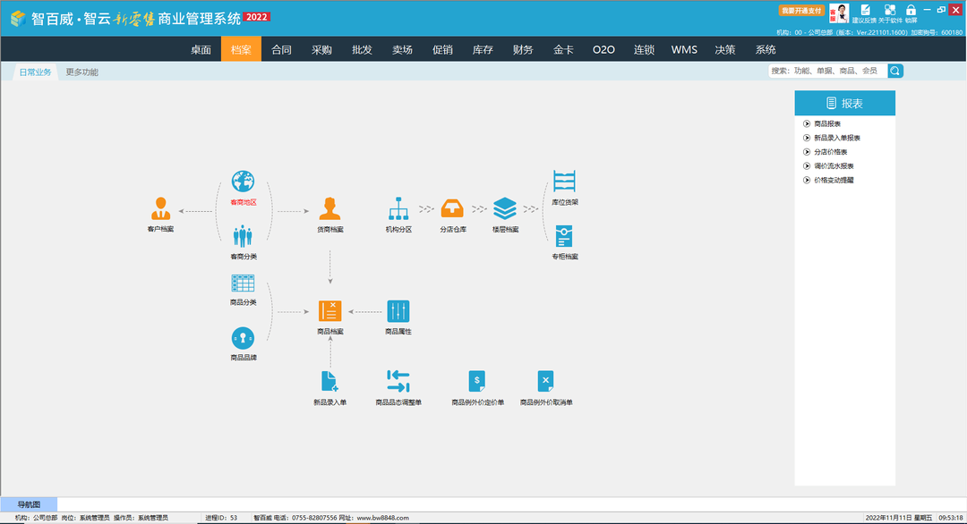Viewport: 967px width, 524px height.
Task: Open the 客户档案 customer file icon
Action: 160,208
